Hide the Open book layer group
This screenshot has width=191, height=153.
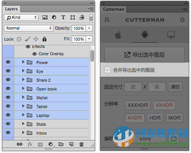click(x=8, y=89)
